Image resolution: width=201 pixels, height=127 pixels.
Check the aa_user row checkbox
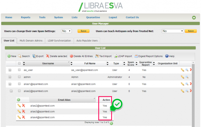click(19, 70)
